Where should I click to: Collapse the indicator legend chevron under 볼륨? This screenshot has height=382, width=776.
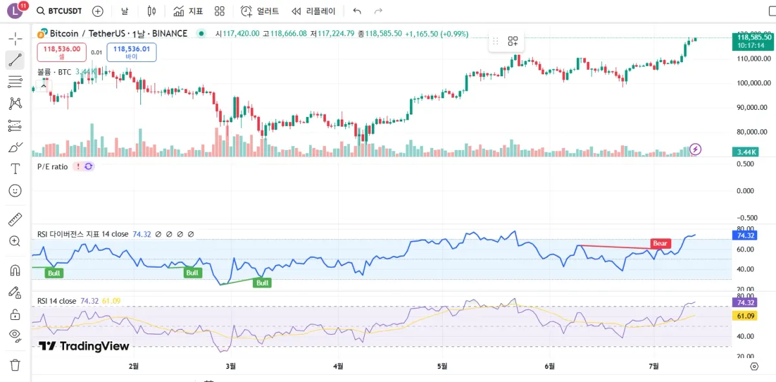43,85
